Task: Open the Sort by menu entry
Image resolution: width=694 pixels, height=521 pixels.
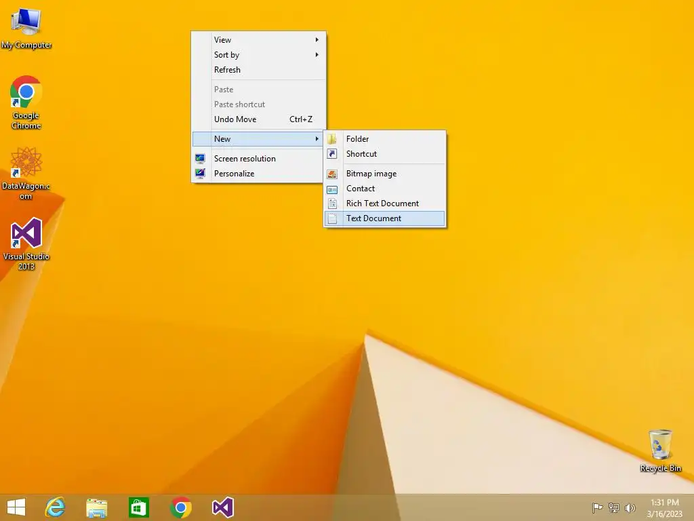Action: (x=259, y=54)
